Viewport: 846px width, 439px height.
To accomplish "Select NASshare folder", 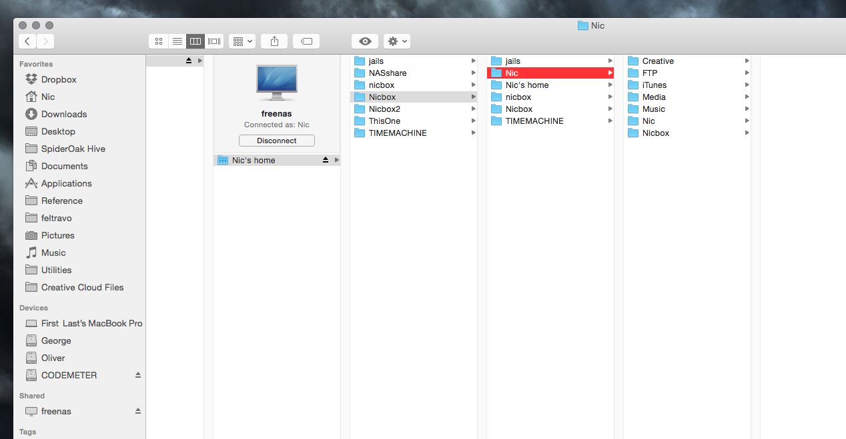I will tap(414, 73).
